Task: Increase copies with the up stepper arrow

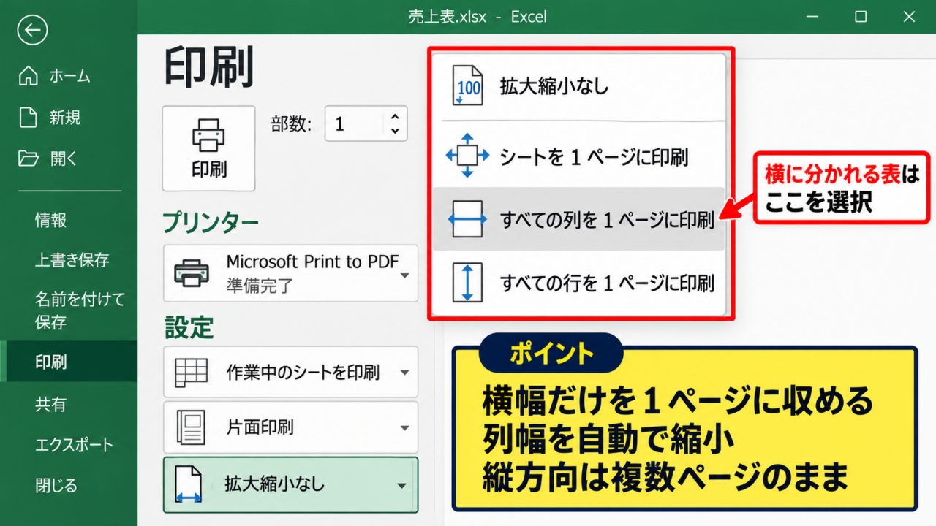Action: 395,116
